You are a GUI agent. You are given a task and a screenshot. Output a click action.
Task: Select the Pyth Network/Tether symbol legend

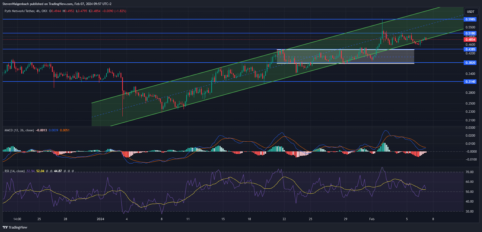(26, 11)
